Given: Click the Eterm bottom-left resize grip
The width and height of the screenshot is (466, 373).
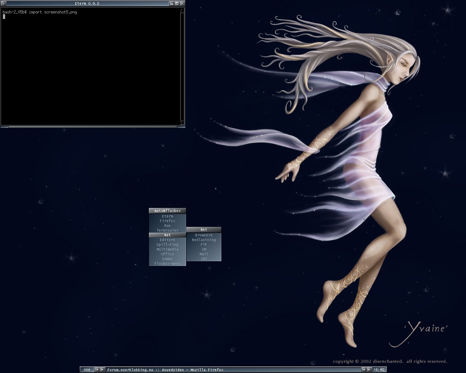Looking at the screenshot, I should point(4,127).
